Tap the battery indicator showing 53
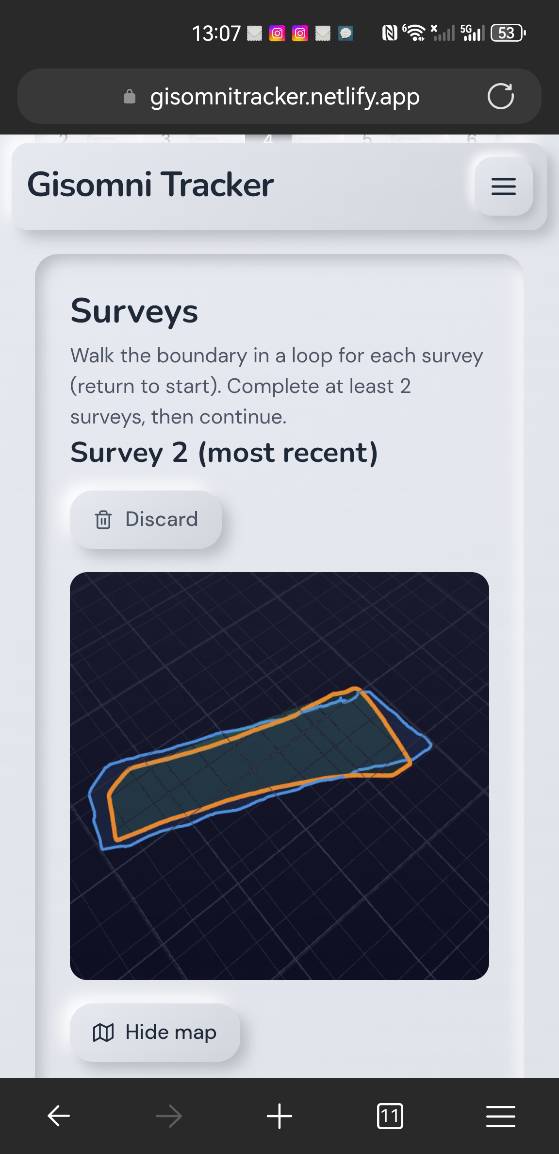 (506, 33)
